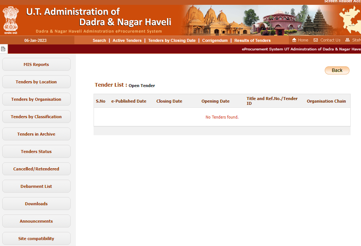This screenshot has height=246, width=361.
Task: Go to Corrigendum page
Action: (215, 40)
